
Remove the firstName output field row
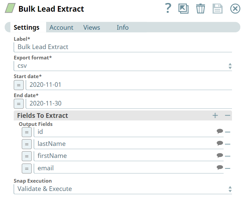pyautogui.click(x=228, y=156)
